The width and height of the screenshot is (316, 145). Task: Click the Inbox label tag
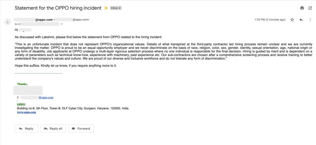[x=114, y=8]
